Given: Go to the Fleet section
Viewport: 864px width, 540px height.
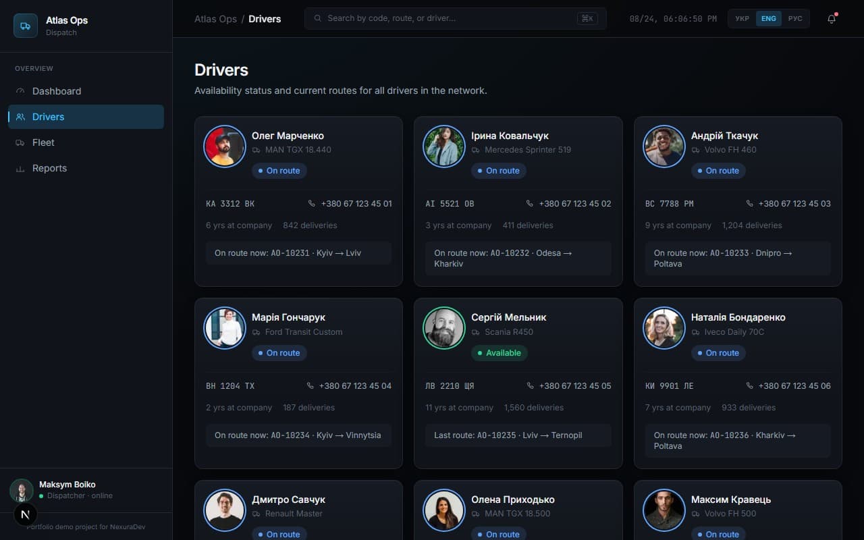Looking at the screenshot, I should click(86, 142).
